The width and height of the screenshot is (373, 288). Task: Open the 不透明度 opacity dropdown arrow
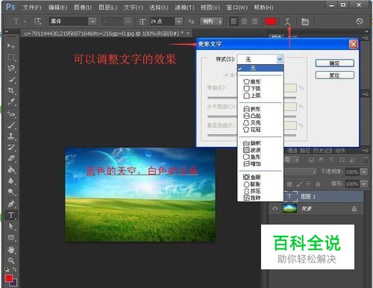364,172
